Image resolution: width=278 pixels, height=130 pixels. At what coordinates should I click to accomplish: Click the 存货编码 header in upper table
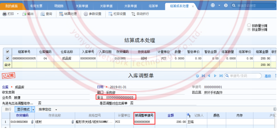coord(122,52)
